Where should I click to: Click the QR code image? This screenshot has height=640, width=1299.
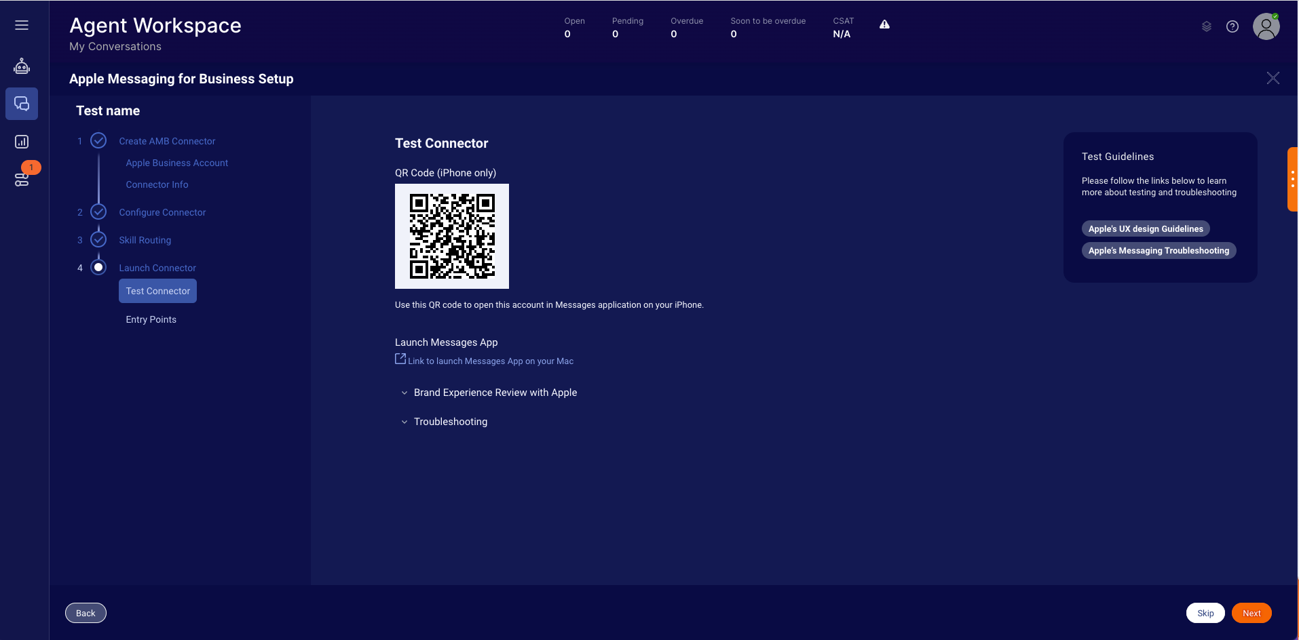[x=452, y=236]
